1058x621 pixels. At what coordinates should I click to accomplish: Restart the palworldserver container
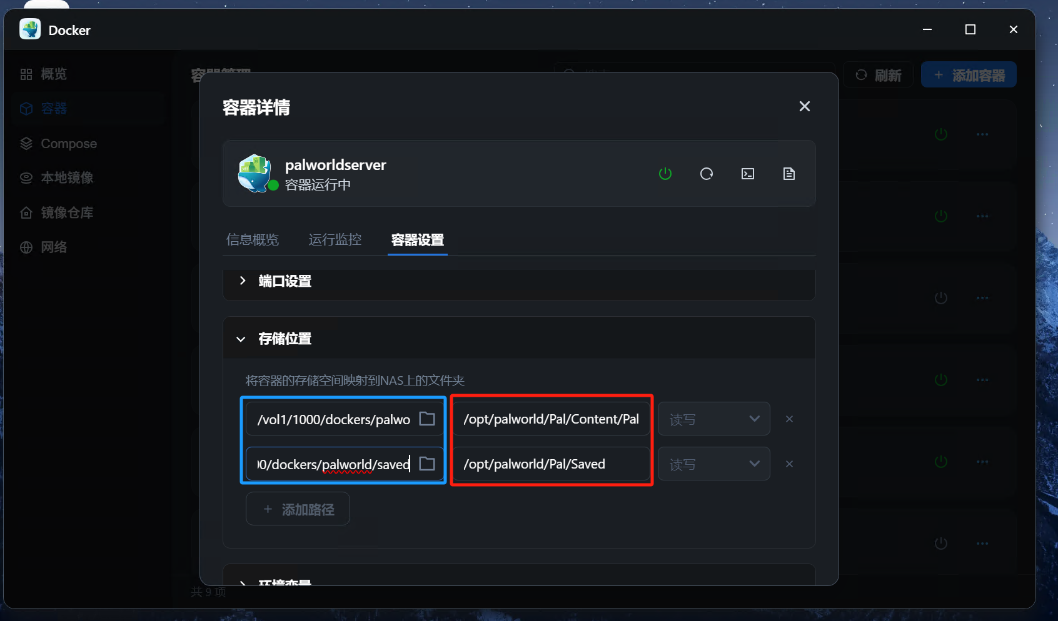click(707, 174)
